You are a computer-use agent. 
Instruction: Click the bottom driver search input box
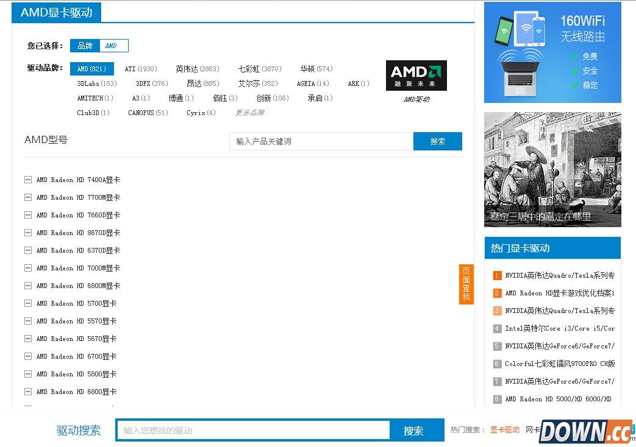tap(253, 431)
